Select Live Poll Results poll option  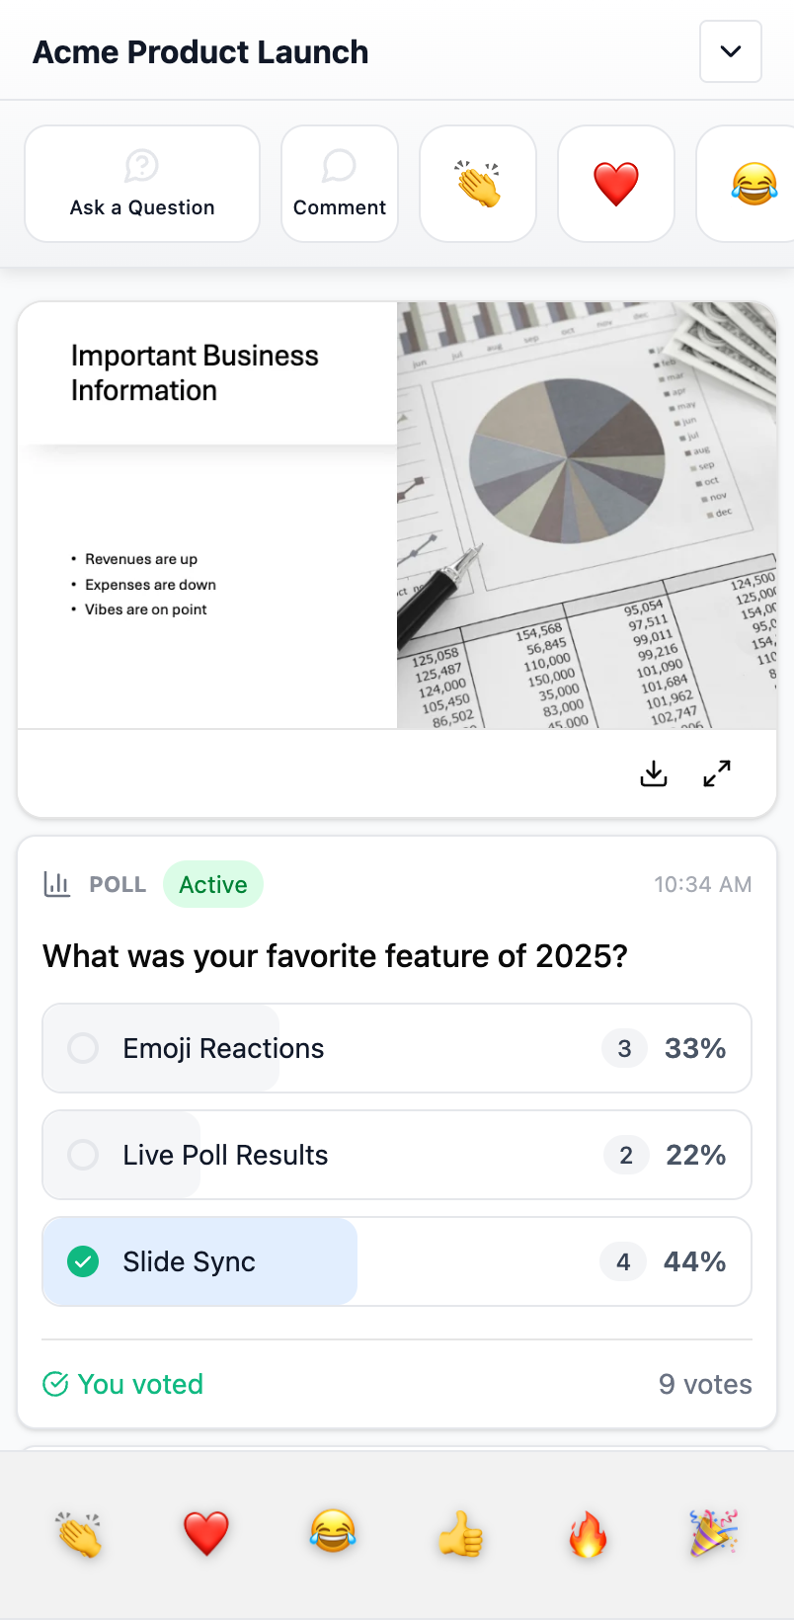point(397,1155)
